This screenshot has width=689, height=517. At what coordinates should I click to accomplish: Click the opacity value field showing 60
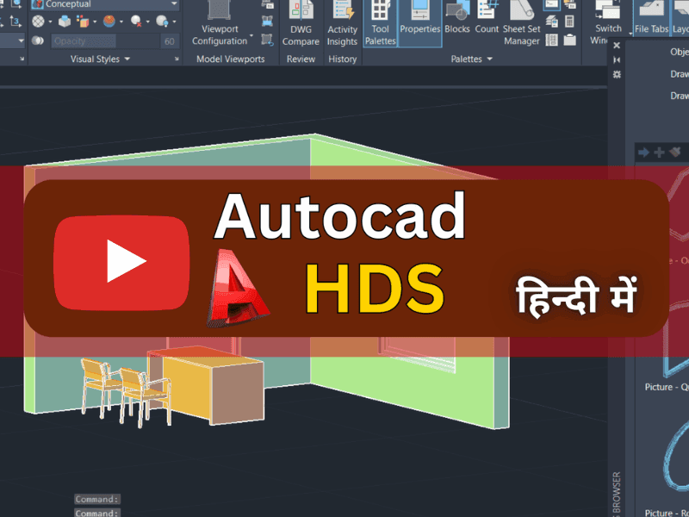coord(170,41)
